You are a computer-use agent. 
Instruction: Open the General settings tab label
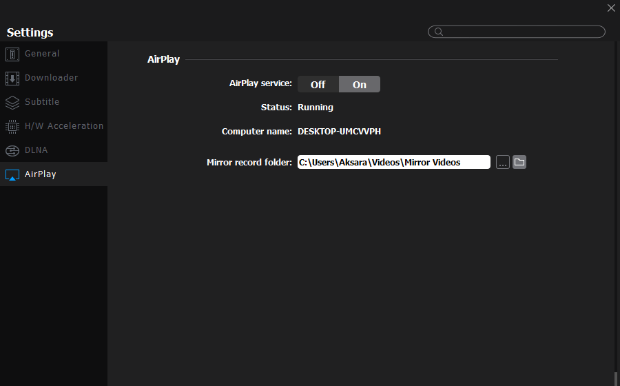click(42, 54)
